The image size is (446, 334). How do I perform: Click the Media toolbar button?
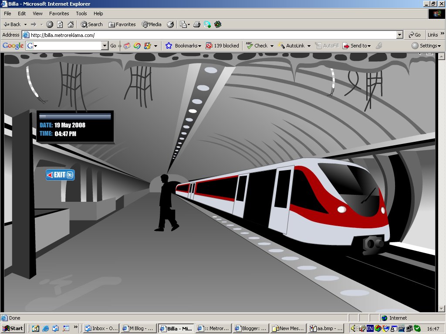[151, 24]
